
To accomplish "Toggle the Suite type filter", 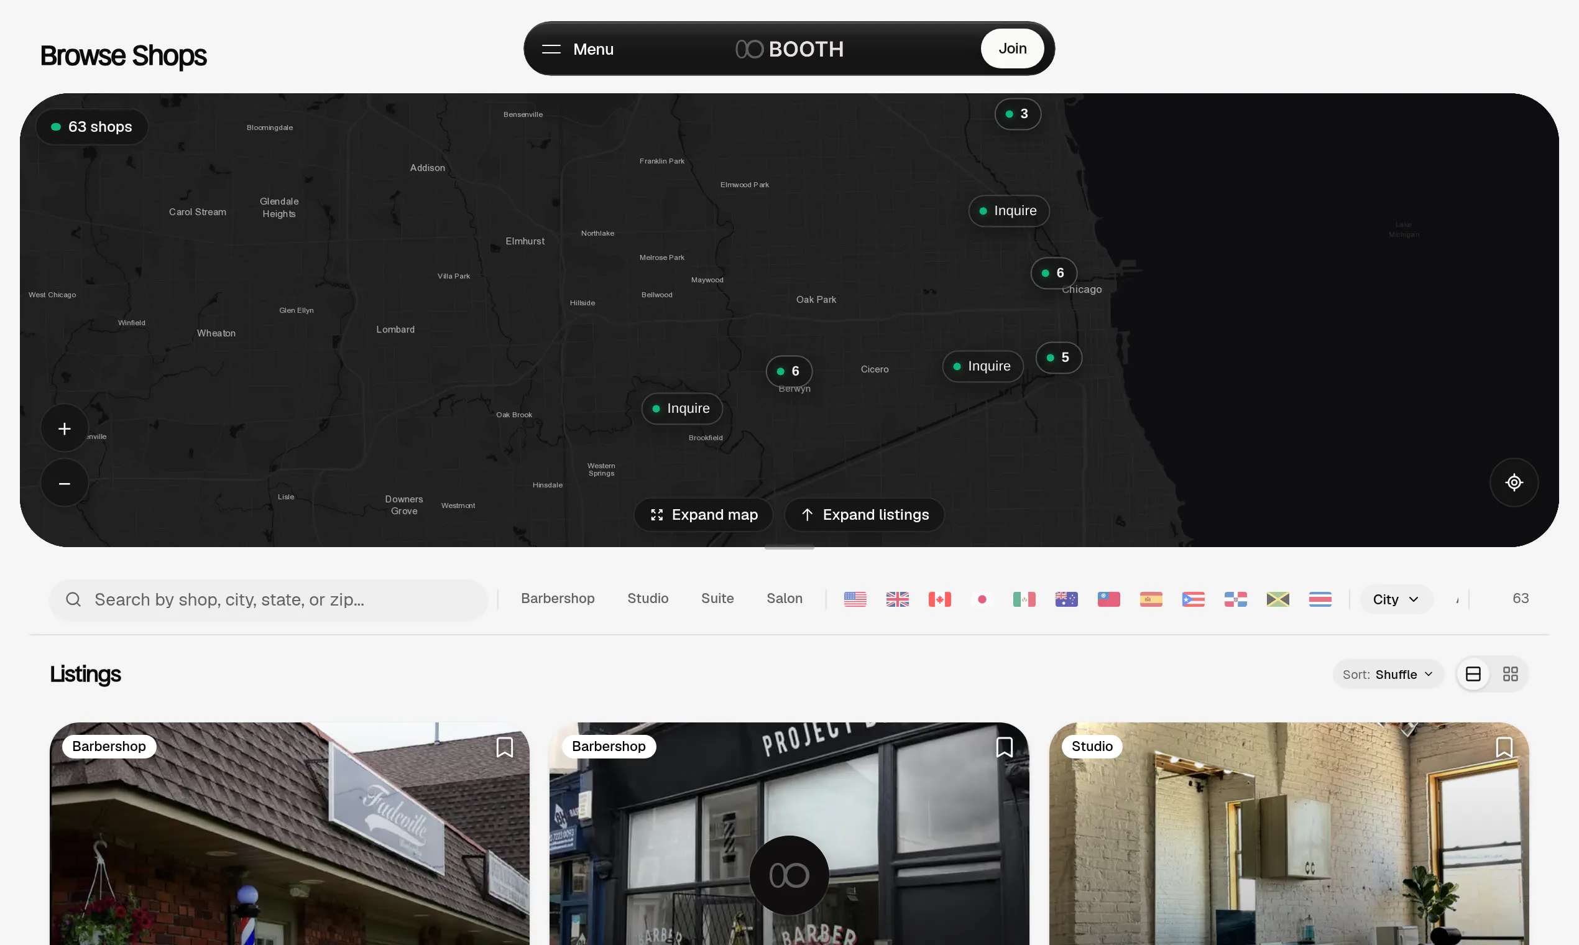I will [717, 599].
